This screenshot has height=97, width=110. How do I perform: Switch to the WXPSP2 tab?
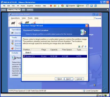click(x=30, y=10)
